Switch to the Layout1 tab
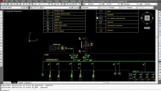The width and height of the screenshot is (161, 91). click(x=21, y=83)
